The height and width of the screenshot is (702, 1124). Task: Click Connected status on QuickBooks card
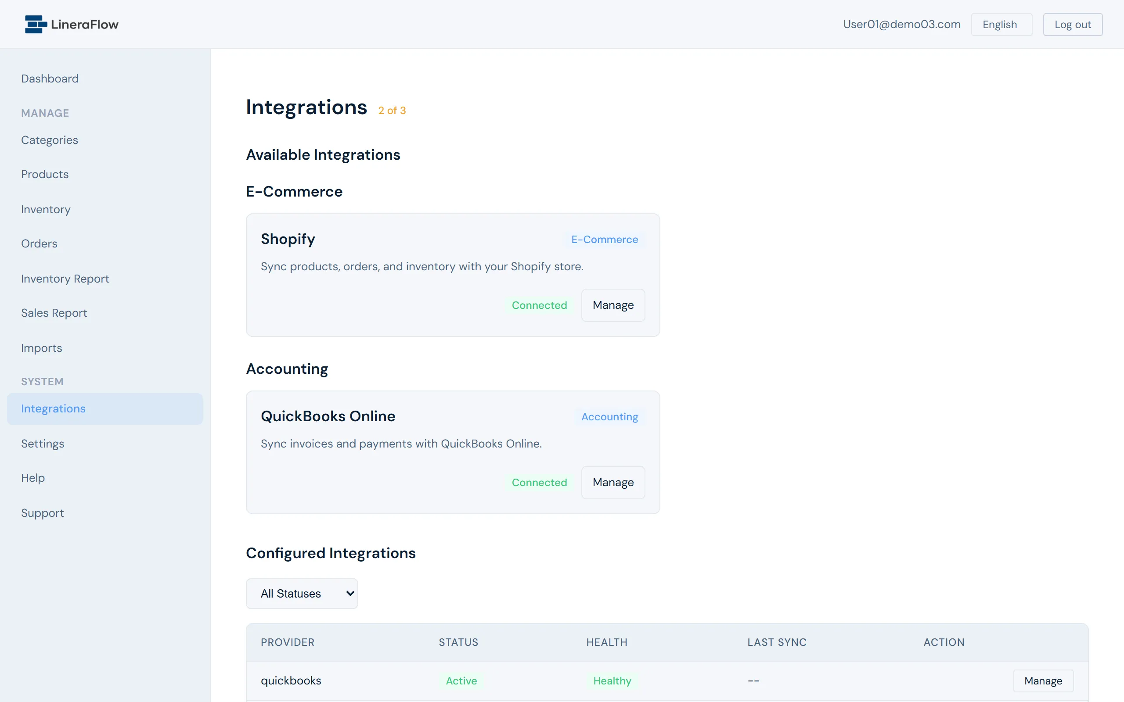pos(539,482)
